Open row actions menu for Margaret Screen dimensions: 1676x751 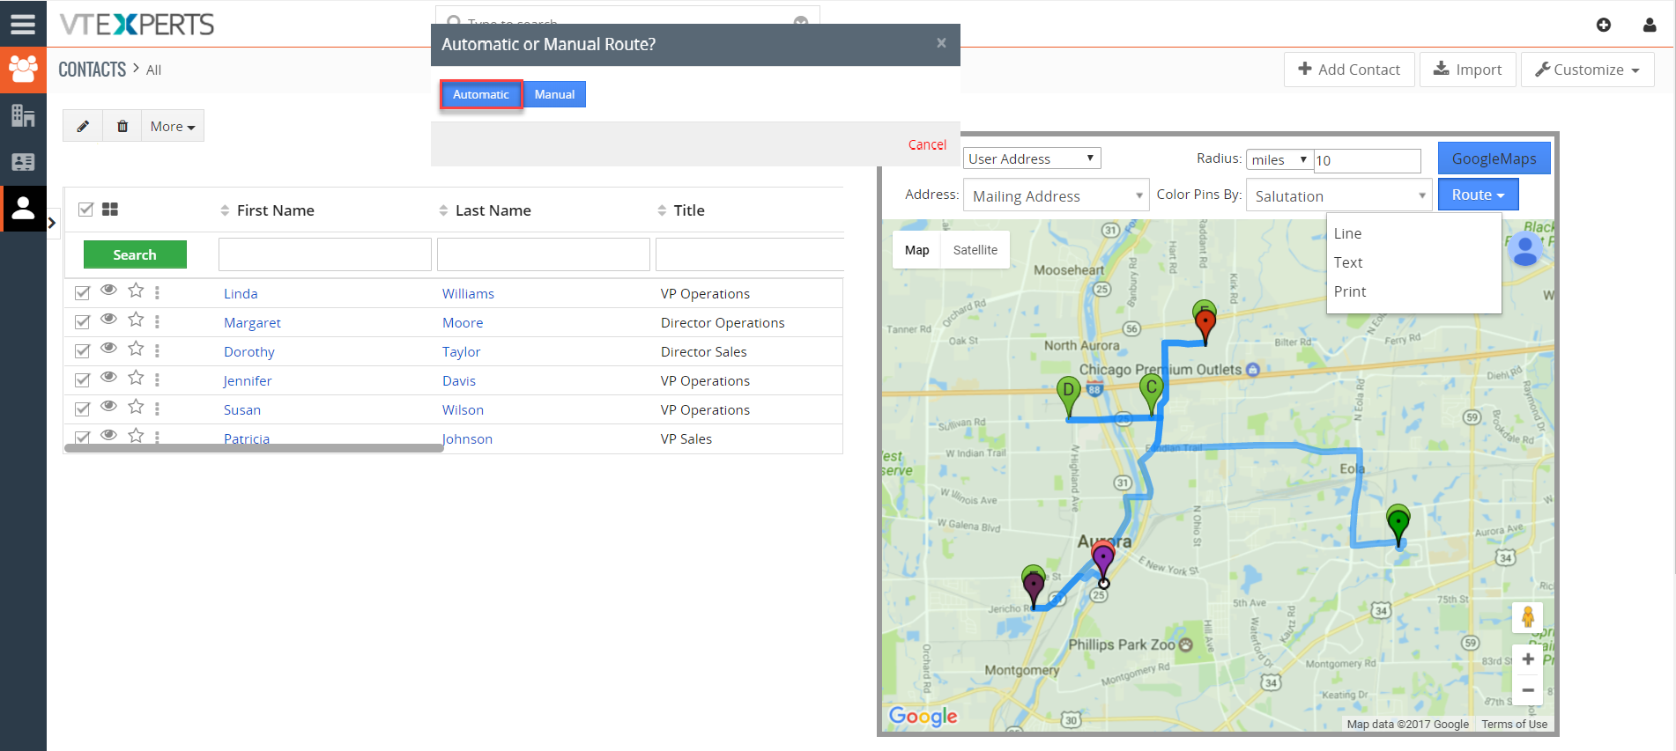click(x=157, y=322)
